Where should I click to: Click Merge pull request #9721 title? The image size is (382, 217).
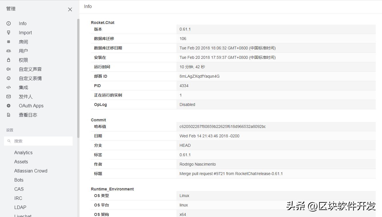tap(231, 174)
